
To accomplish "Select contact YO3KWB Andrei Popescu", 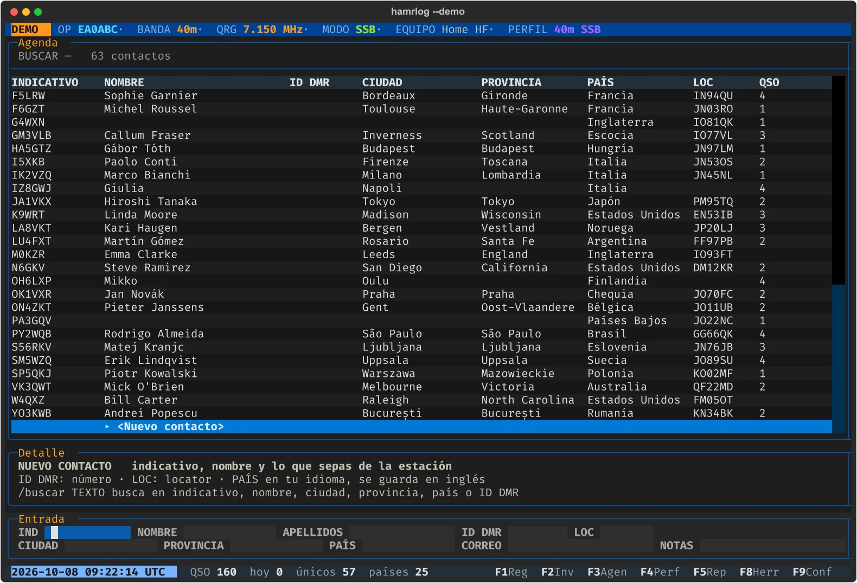I will [x=421, y=413].
